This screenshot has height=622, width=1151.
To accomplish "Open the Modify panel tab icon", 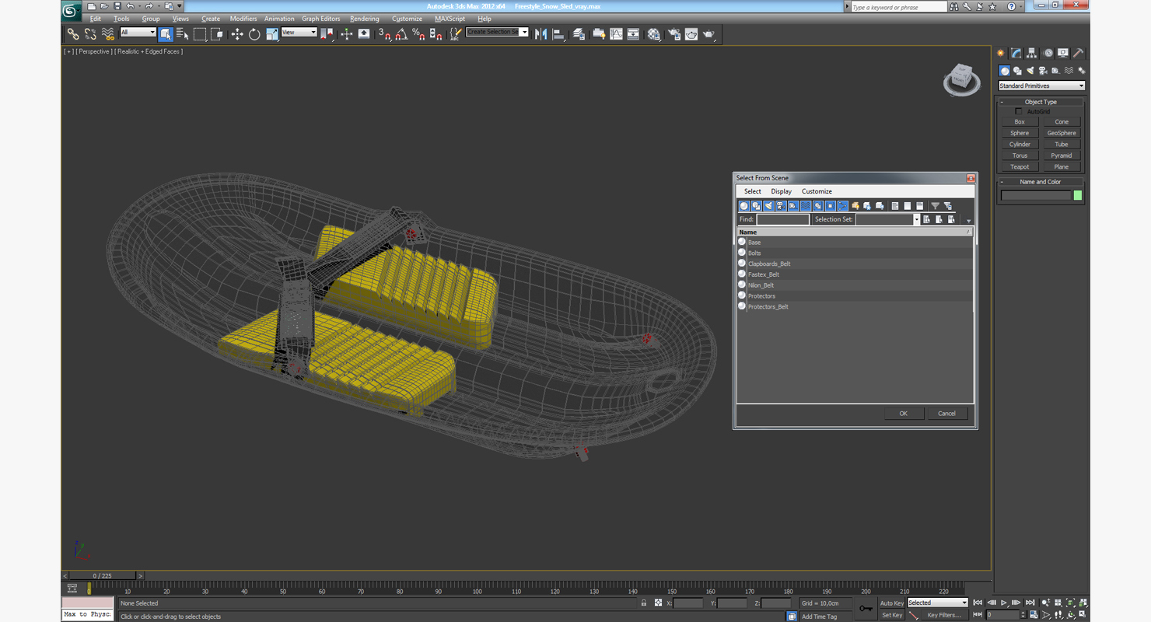I will click(x=1016, y=54).
